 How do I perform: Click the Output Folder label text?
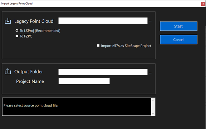point(29,72)
